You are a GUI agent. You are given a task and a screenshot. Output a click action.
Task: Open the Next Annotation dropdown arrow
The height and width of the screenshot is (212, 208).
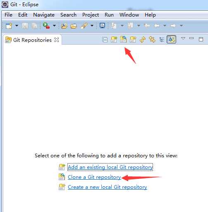coord(122,26)
